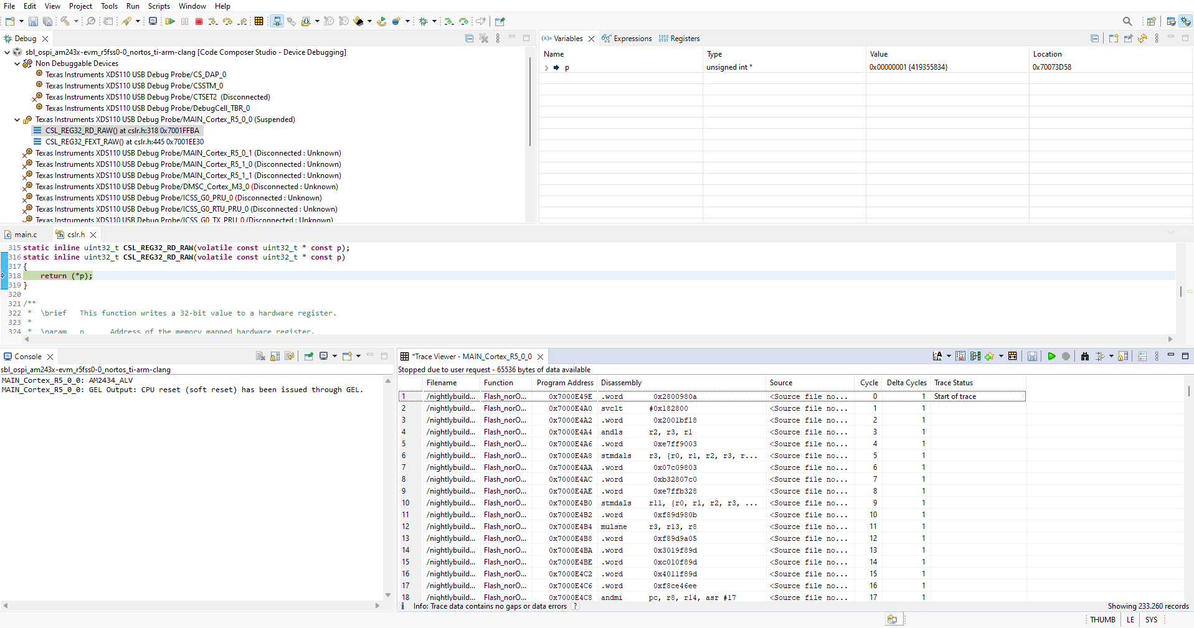Open the Debug bug dropdown arrow

(434, 21)
